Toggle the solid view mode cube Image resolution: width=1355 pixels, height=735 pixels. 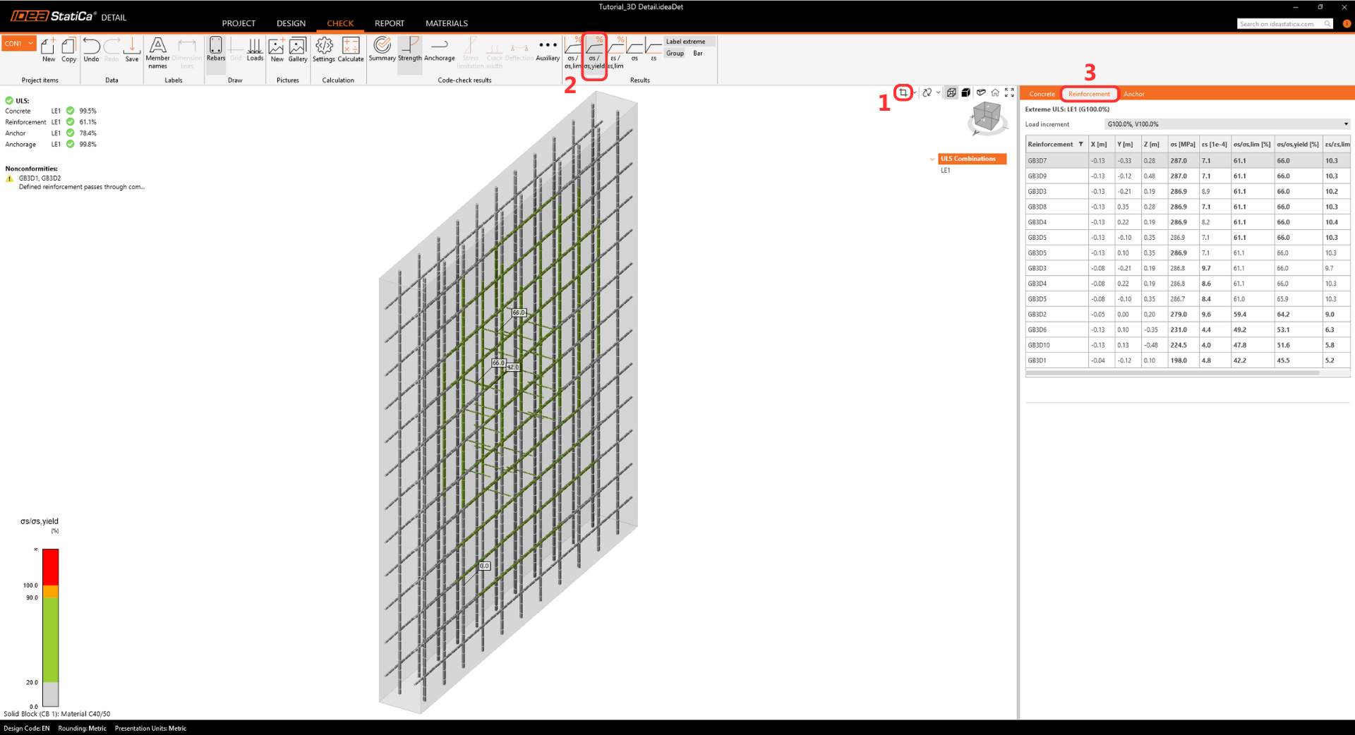pyautogui.click(x=966, y=92)
